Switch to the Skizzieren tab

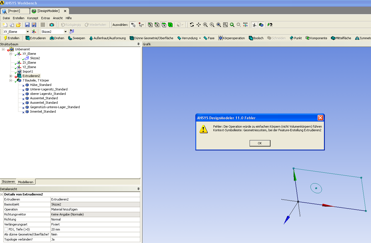coord(8,182)
